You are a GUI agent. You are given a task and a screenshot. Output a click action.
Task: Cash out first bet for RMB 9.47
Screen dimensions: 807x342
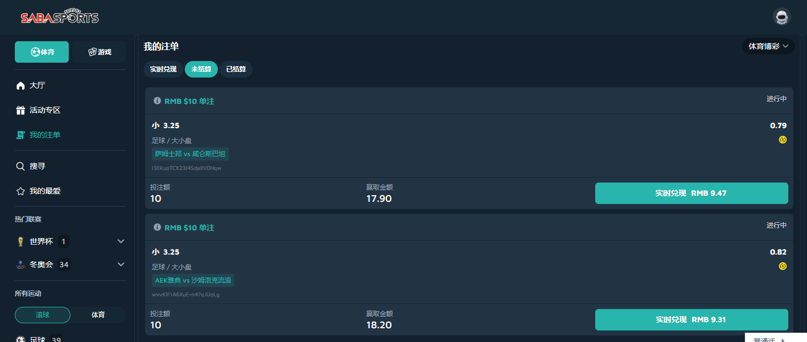tap(691, 194)
